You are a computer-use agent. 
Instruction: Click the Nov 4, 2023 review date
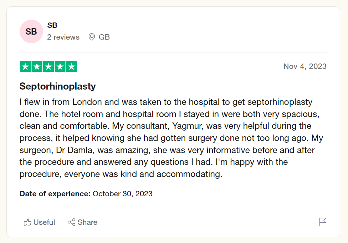pos(305,66)
